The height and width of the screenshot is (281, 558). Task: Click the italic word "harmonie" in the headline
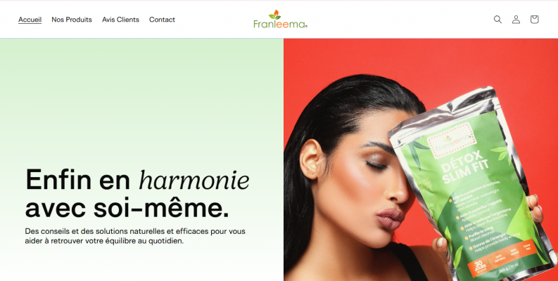(194, 180)
